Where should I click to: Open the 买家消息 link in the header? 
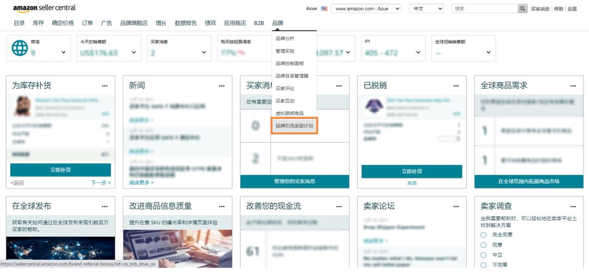(540, 9)
